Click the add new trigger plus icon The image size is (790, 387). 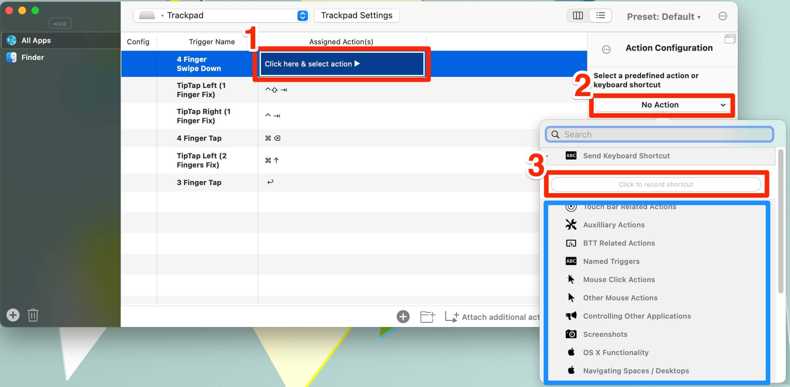(403, 317)
